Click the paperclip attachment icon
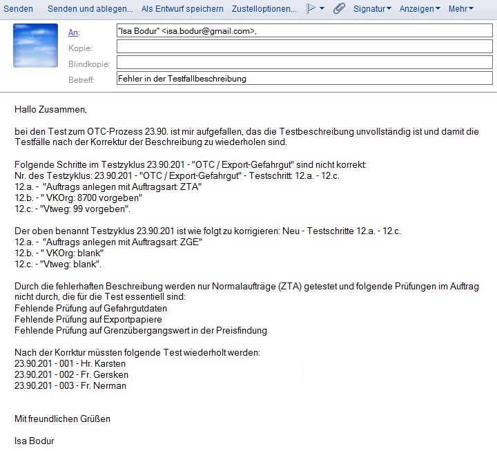Viewport: 497px width, 451px height. (x=339, y=8)
